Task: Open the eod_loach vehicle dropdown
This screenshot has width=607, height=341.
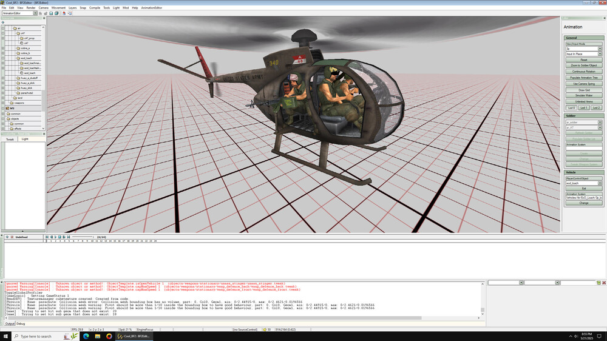Action: point(600,183)
